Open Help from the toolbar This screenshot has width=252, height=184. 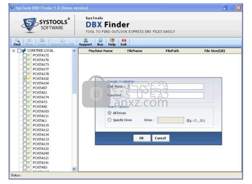tap(112, 42)
